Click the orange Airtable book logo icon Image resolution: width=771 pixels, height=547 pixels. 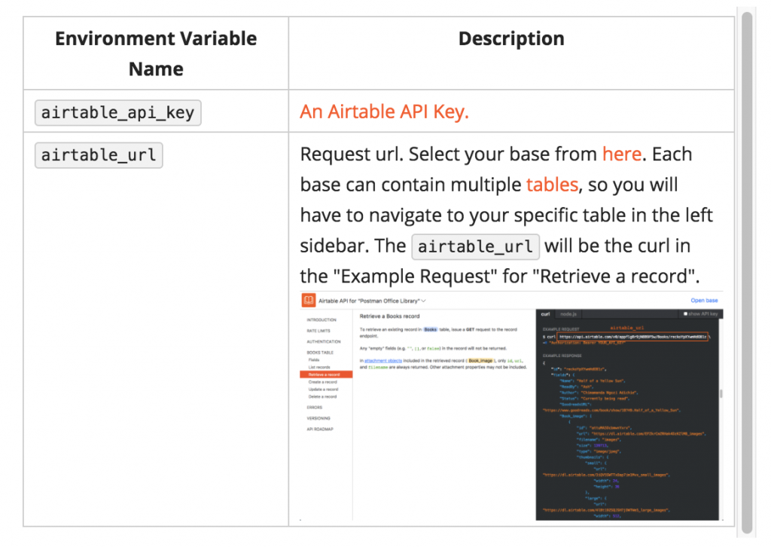click(x=309, y=300)
